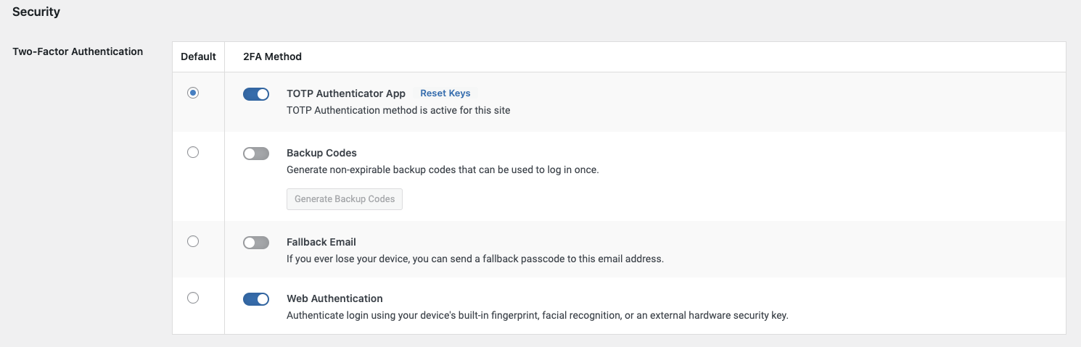Switch off the Web Authentication toggle
Screen dimensions: 1081x347
pos(256,299)
